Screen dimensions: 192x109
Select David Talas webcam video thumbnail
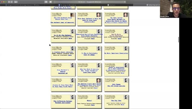pos(176,9)
